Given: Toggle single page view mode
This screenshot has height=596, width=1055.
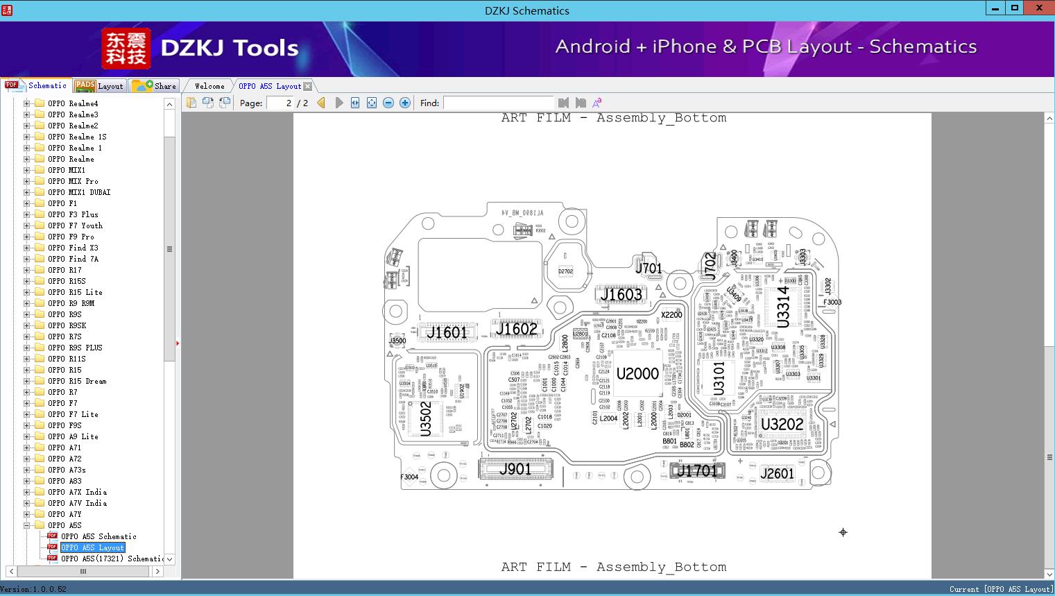Looking at the screenshot, I should click(x=191, y=102).
